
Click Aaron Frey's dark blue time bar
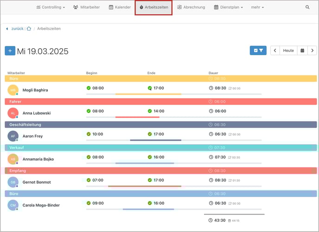click(156, 140)
